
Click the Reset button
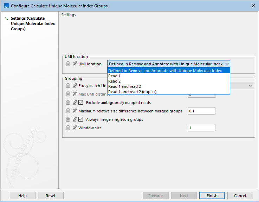51,196
